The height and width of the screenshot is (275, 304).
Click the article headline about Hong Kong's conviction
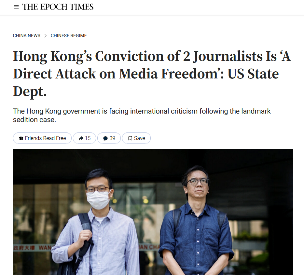click(152, 74)
